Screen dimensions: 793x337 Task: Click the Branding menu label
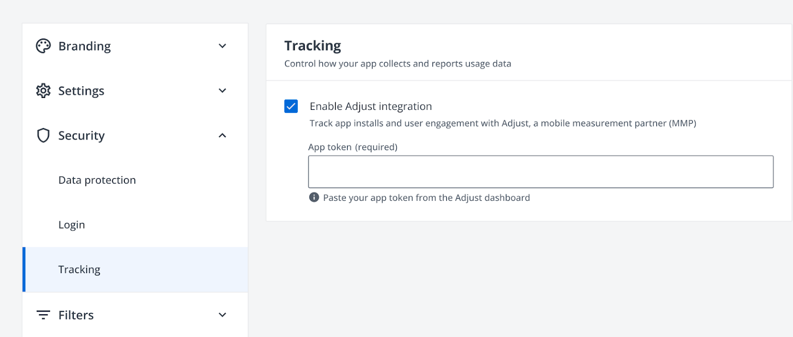[85, 46]
